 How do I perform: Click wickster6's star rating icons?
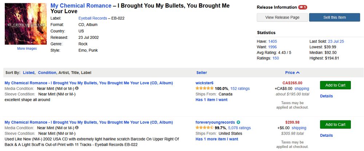pos(205,88)
